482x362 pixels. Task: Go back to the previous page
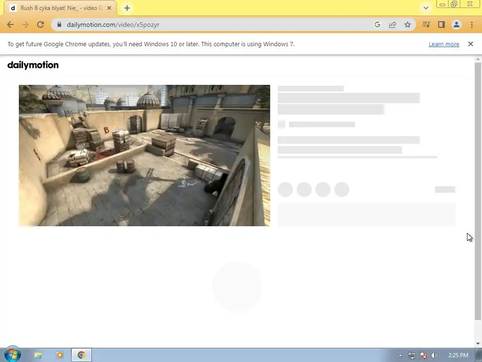pyautogui.click(x=10, y=25)
